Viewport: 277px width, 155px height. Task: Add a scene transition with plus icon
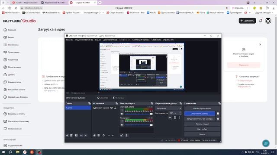pyautogui.click(x=170, y=118)
